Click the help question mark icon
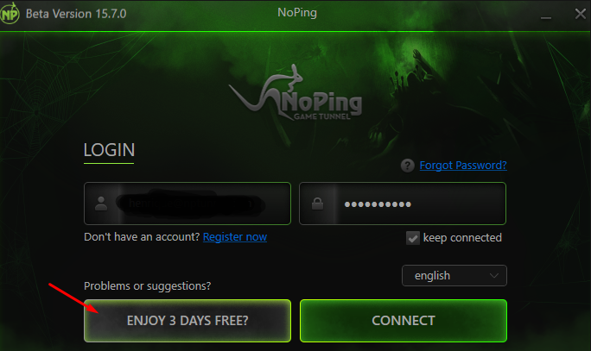 click(x=408, y=166)
